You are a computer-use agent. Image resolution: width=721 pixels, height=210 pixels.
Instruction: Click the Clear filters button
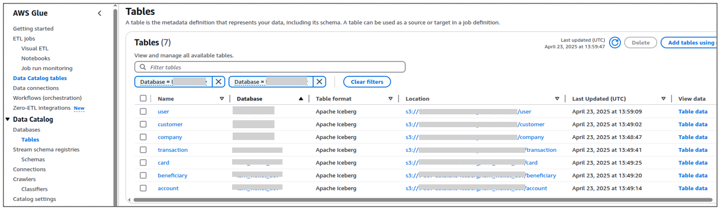coord(367,82)
